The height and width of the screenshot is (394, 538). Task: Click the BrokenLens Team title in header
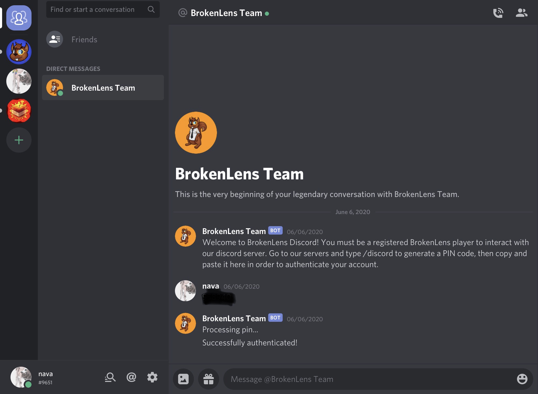(226, 13)
